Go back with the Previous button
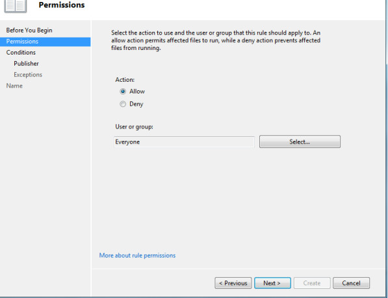 tap(233, 283)
